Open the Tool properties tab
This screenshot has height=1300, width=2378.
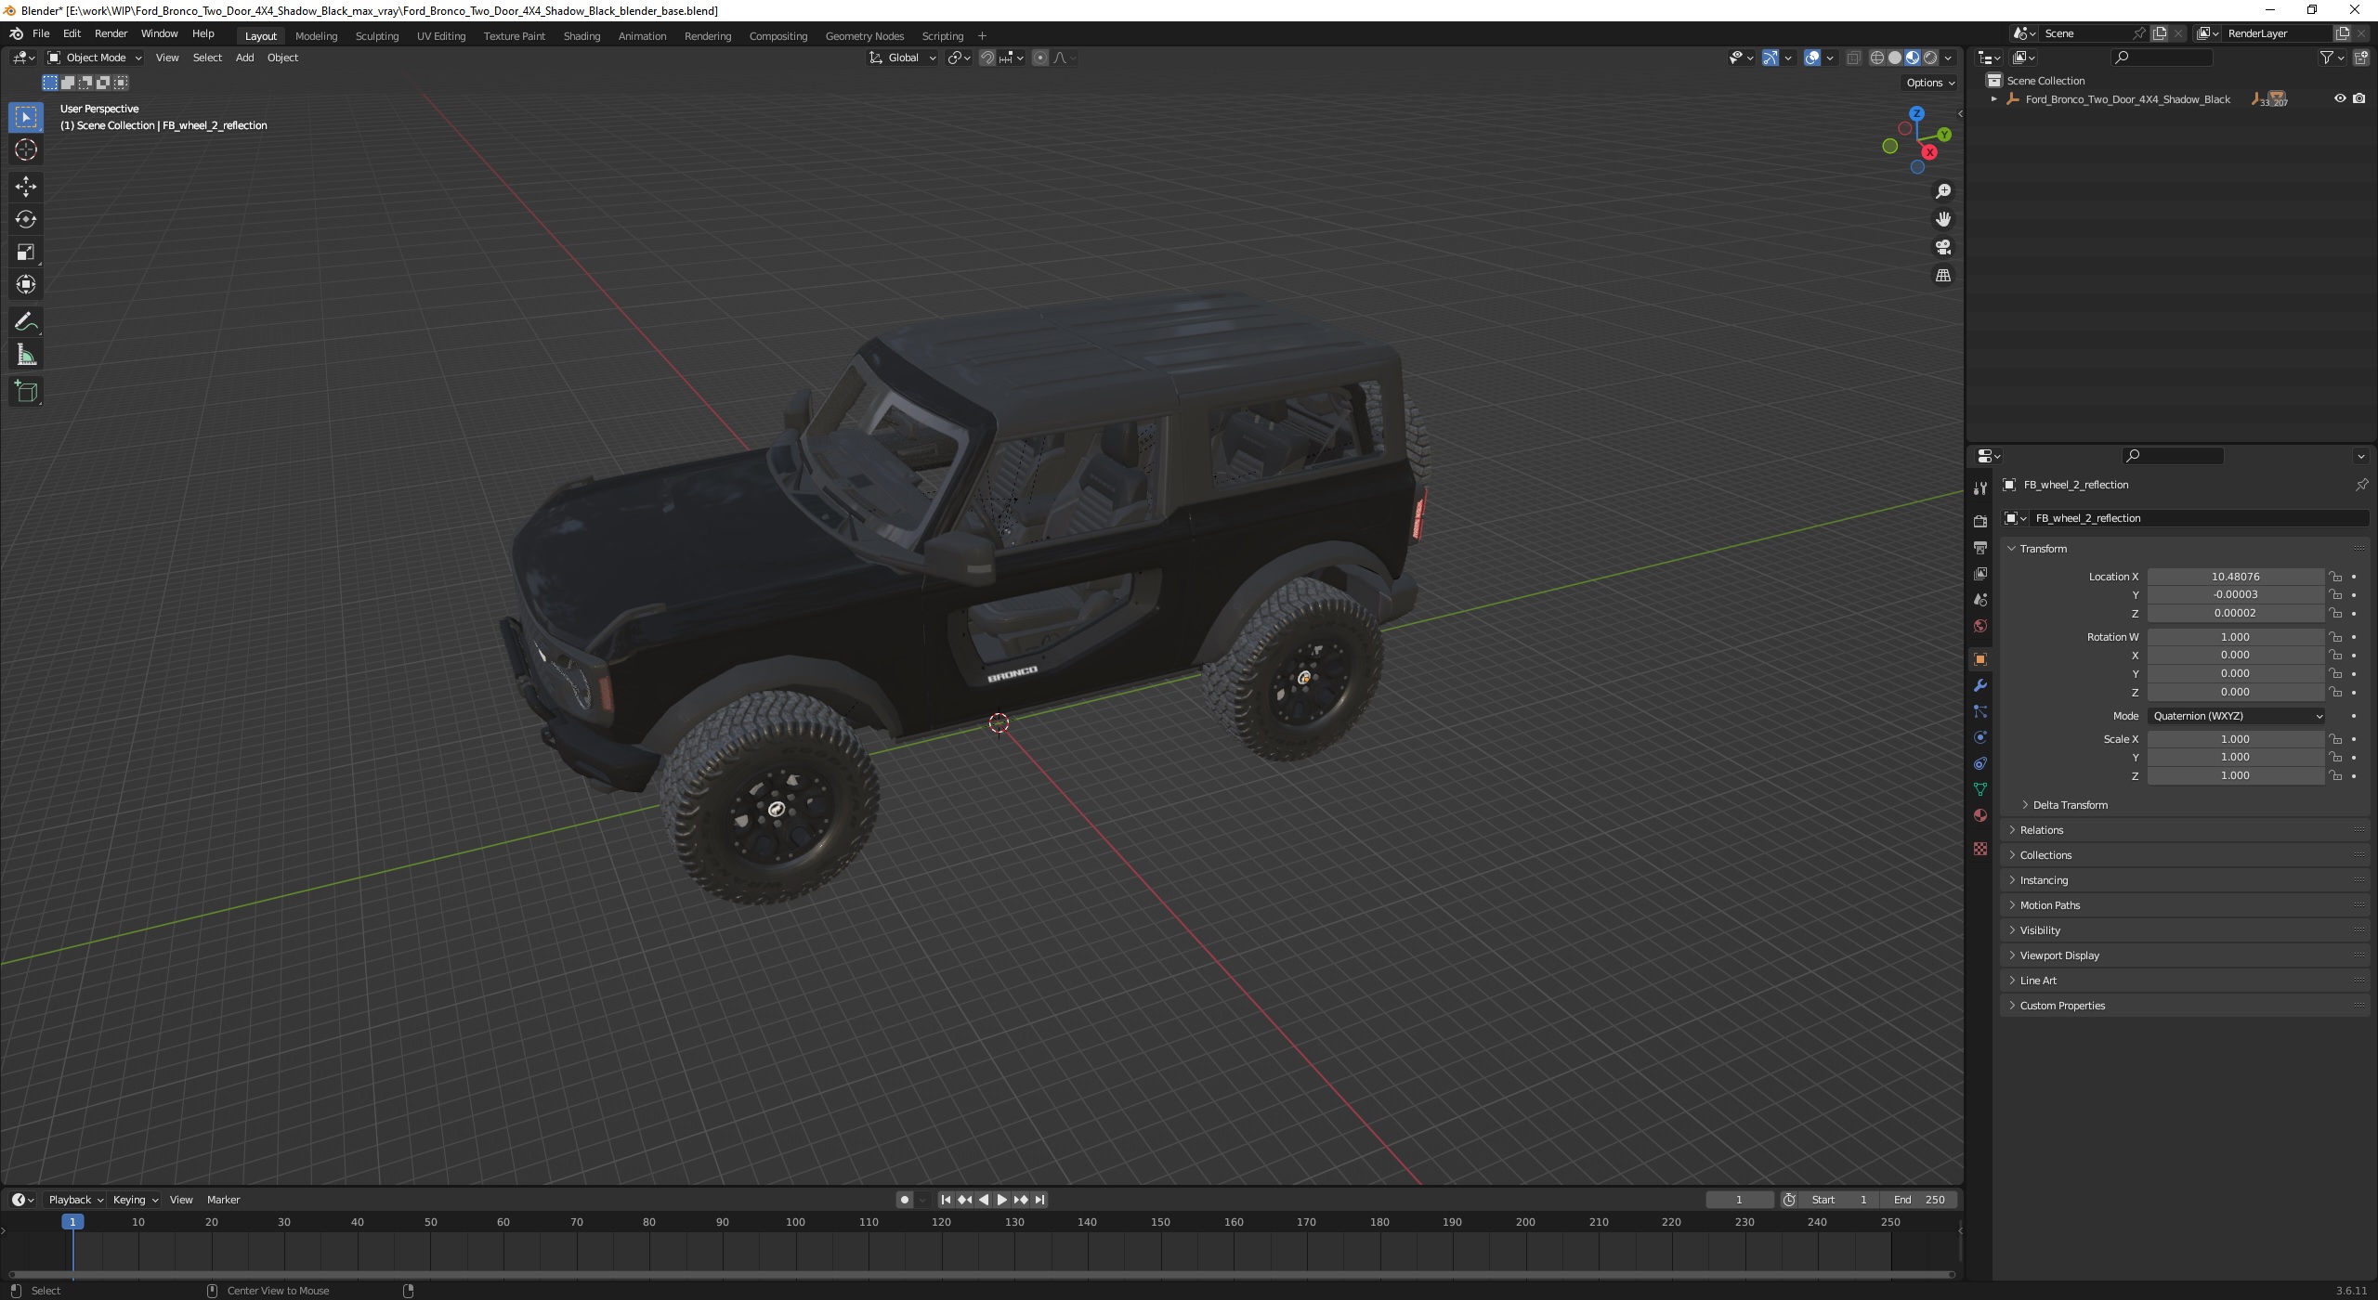click(x=1980, y=488)
